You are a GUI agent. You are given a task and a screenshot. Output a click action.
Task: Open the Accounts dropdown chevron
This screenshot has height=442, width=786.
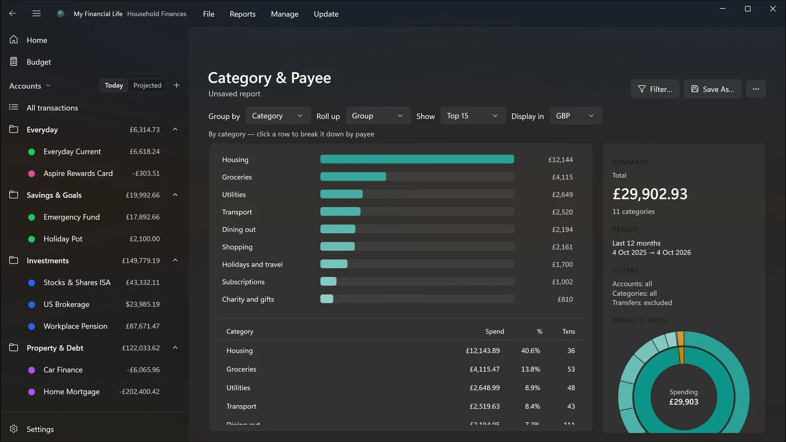coord(48,86)
